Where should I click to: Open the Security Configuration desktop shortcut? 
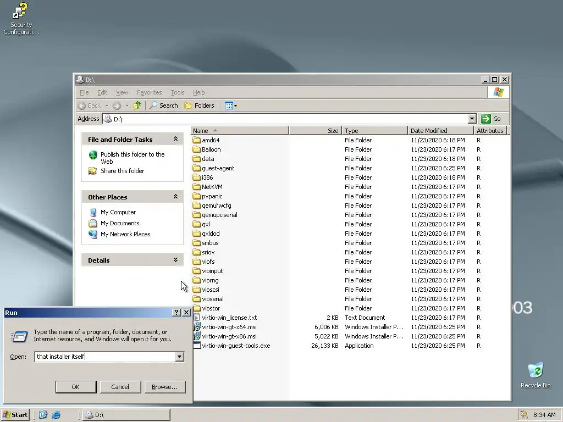(21, 18)
